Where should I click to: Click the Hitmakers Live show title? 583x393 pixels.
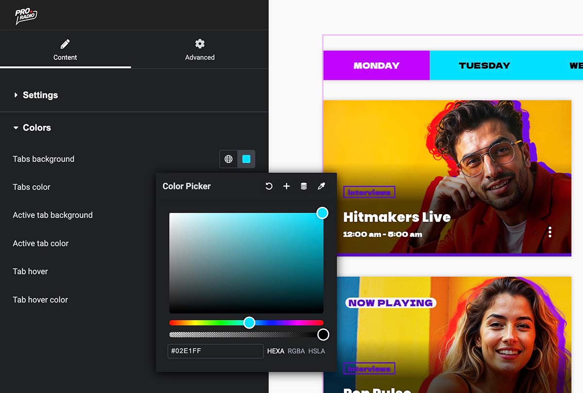click(397, 217)
